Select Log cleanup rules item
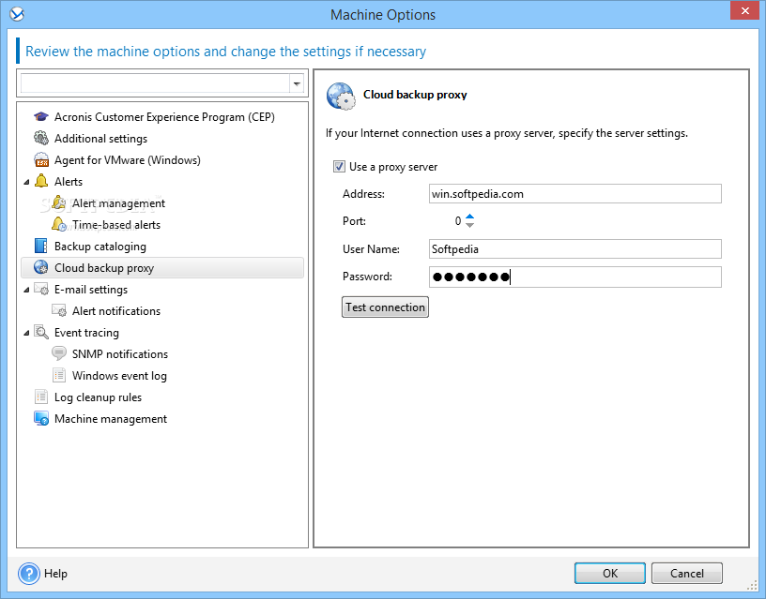The image size is (766, 599). 98,397
